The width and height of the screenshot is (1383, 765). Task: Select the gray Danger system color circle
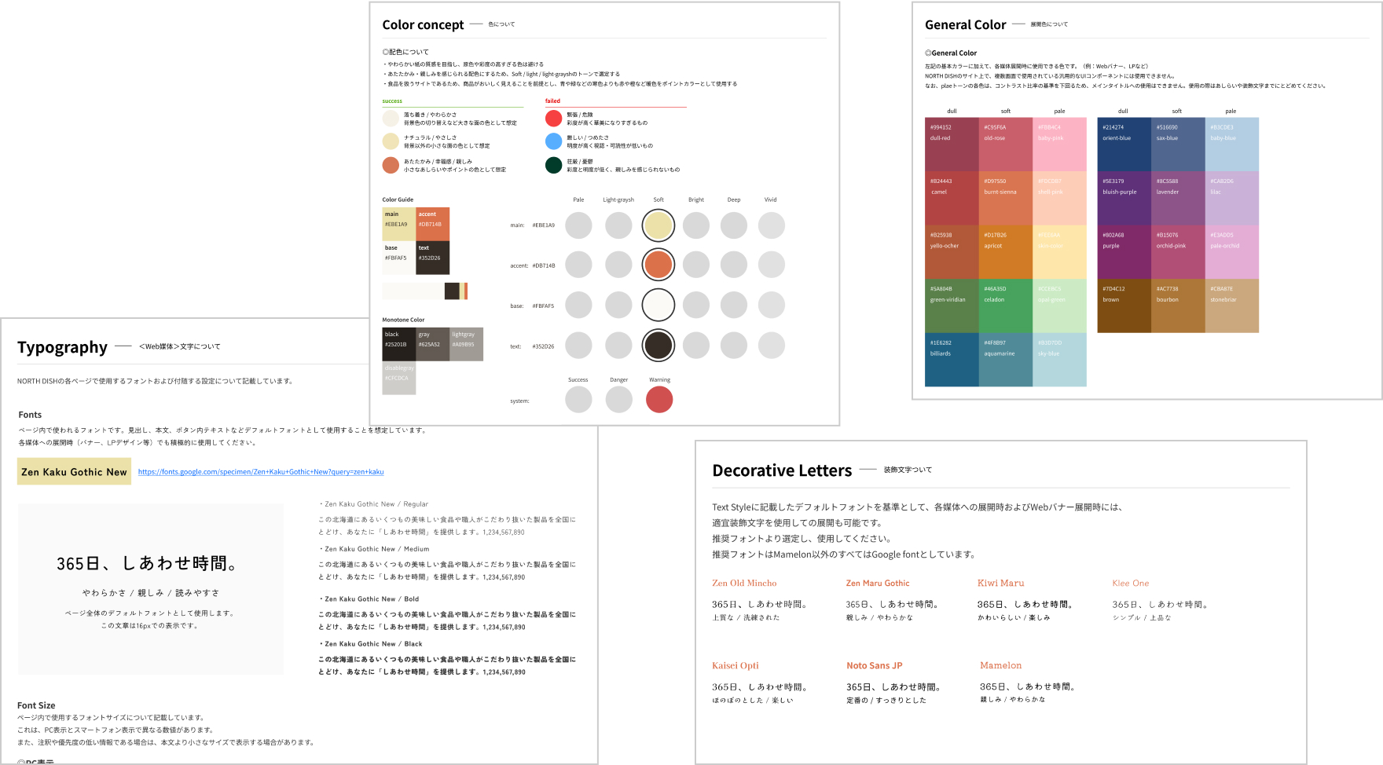619,400
